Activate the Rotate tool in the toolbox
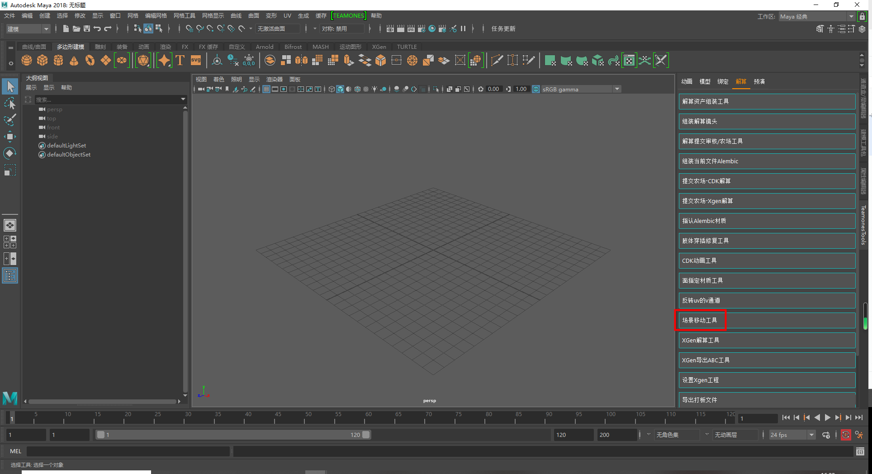This screenshot has height=474, width=872. [x=10, y=153]
